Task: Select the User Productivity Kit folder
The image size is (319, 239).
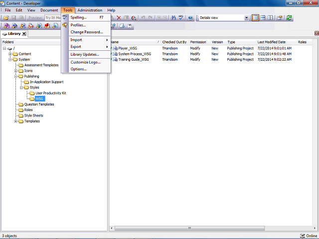Action: click(51, 93)
